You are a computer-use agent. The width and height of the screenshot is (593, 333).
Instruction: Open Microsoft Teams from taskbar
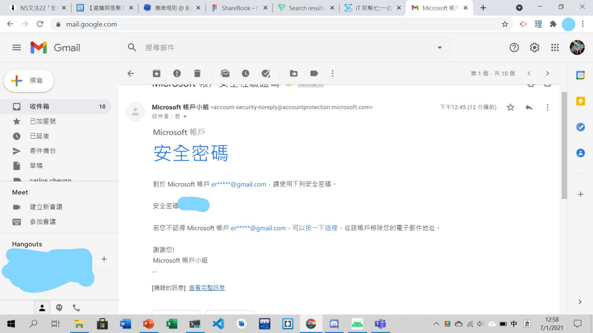[x=380, y=324]
